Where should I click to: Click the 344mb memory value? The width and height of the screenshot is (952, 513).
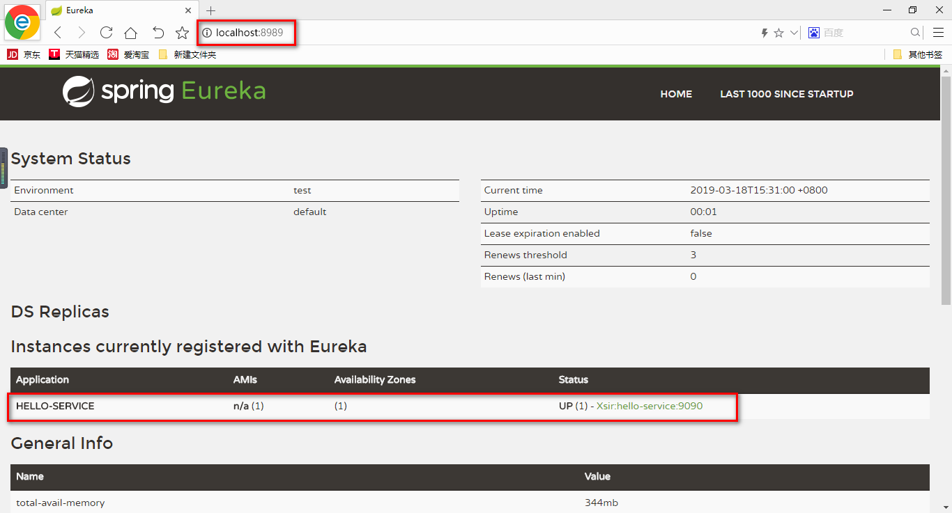tap(601, 503)
